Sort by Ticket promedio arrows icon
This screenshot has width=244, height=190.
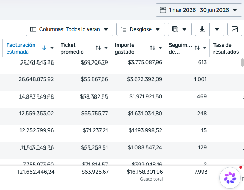(x=98, y=48)
